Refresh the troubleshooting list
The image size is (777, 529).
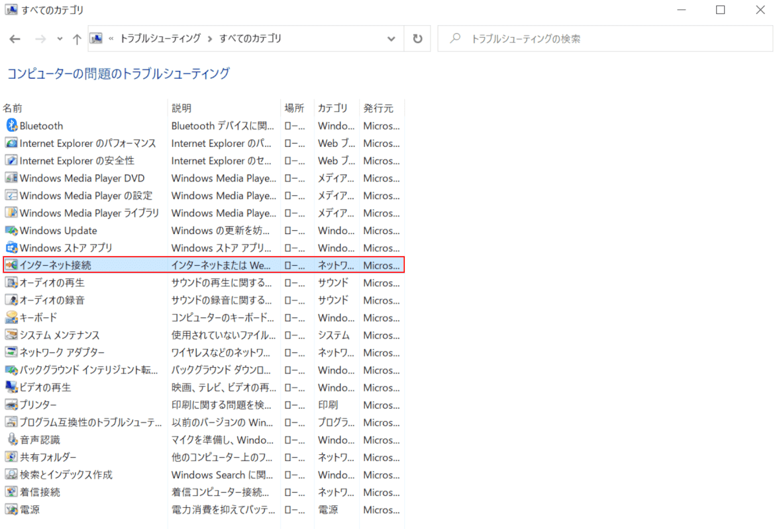coord(418,38)
